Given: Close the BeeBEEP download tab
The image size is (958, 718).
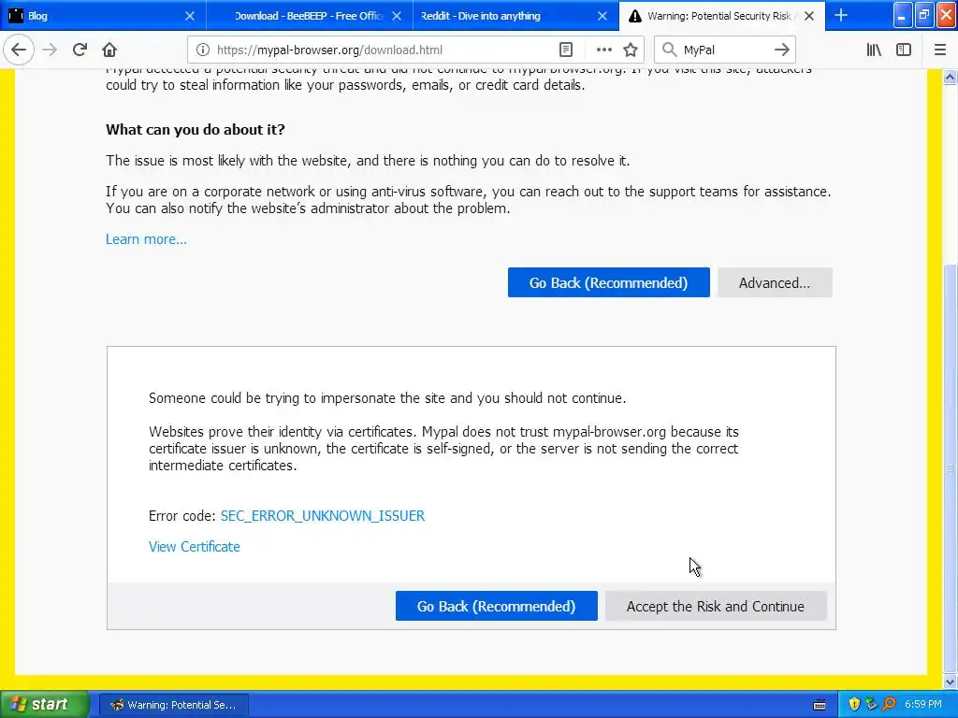Looking at the screenshot, I should click(397, 16).
